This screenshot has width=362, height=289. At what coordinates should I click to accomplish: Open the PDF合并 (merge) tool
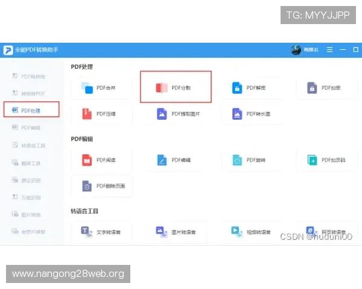102,88
